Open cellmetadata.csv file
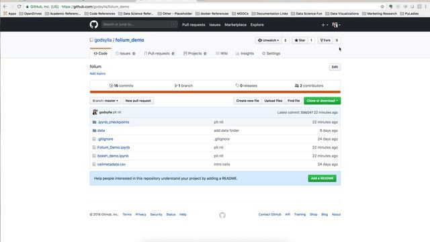Image resolution: width=430 pixels, height=242 pixels. [112, 164]
